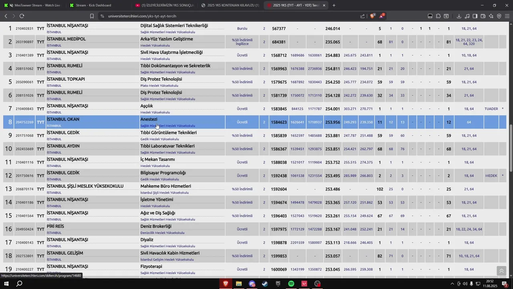
Task: Open Dijital Sağlık Sistemleri Teknikerliği program
Action: [174, 26]
